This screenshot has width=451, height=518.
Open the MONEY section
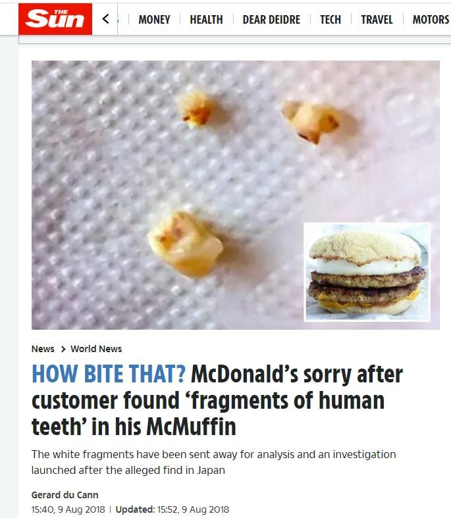coord(154,20)
